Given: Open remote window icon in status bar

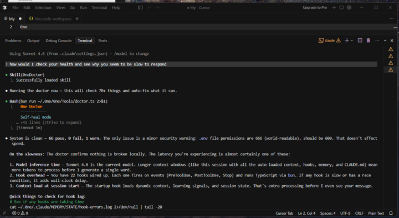Looking at the screenshot, I should pos(4,213).
